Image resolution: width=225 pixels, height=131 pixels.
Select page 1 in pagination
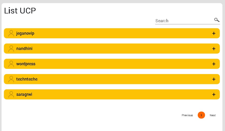coord(201,115)
